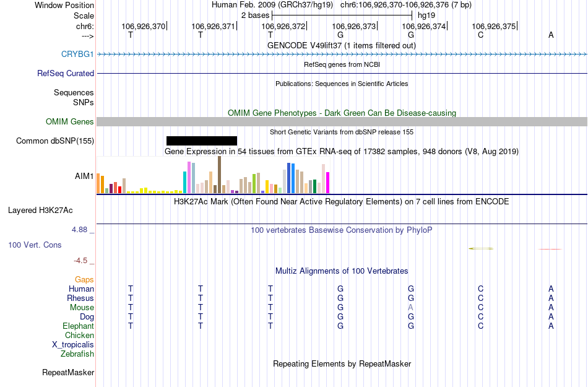Screen dimensions: 588x387
Task: Click the RepeatMasker track label
Action: 68,372
